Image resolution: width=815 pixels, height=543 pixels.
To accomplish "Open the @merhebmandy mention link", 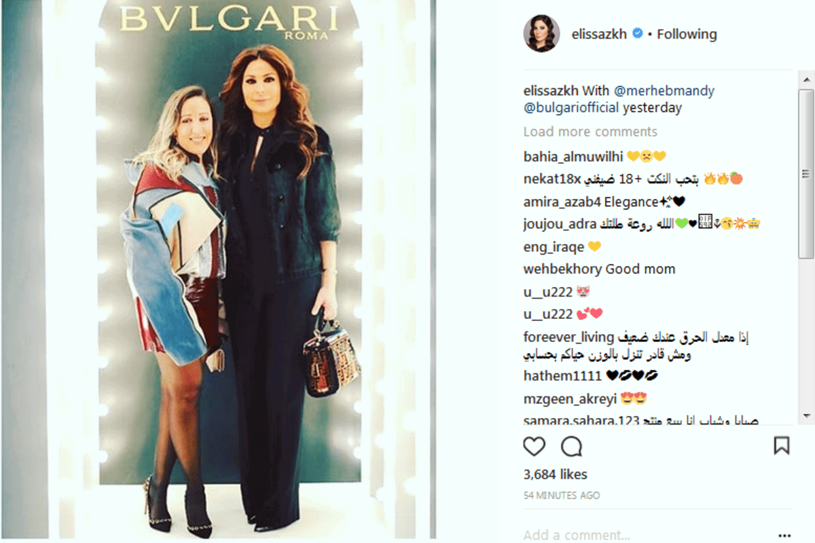I will tap(664, 91).
